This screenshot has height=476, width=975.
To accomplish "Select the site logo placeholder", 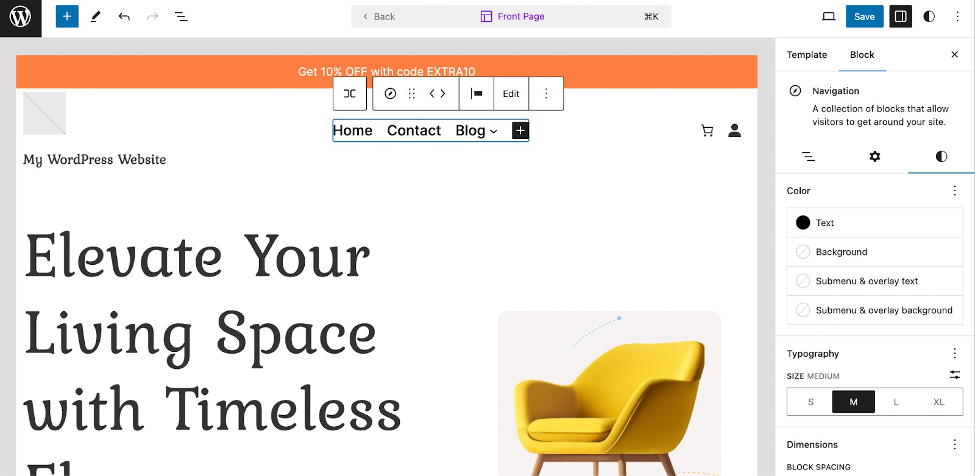I will coord(44,113).
